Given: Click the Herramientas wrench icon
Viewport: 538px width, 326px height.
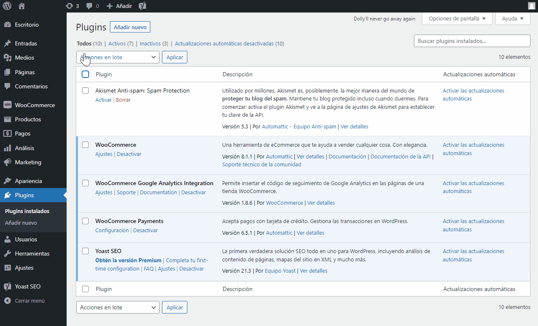Looking at the screenshot, I should point(7,253).
